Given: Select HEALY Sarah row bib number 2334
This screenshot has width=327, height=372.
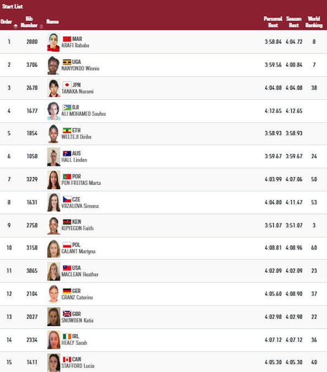Looking at the screenshot, I should (x=32, y=339).
